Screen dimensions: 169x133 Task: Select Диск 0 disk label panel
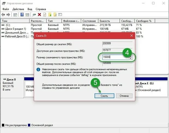12,87
